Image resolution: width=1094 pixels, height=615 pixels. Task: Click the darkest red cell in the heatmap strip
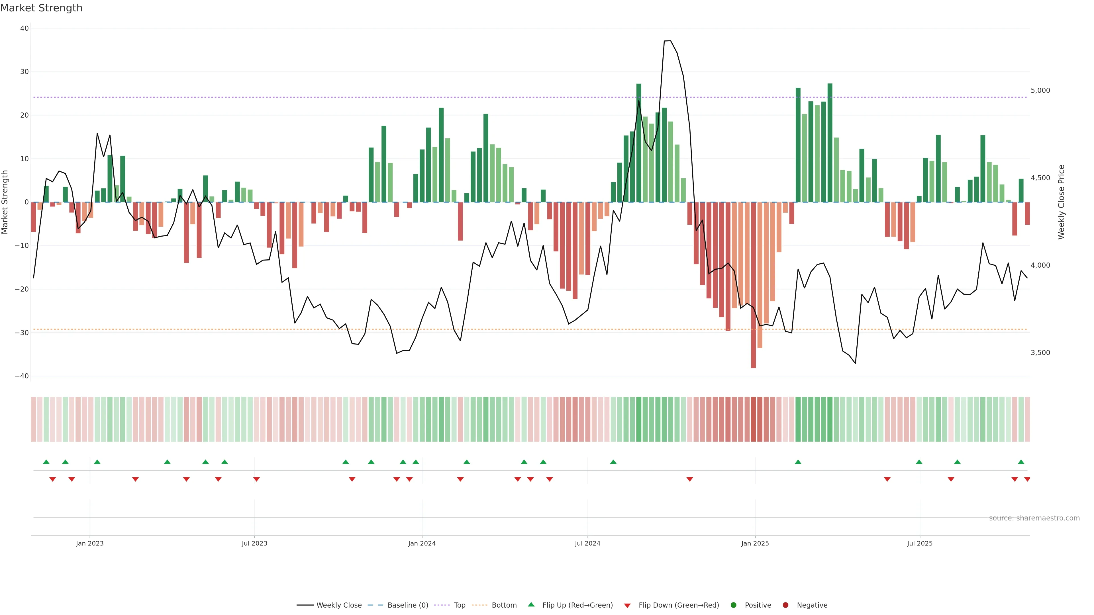point(753,419)
